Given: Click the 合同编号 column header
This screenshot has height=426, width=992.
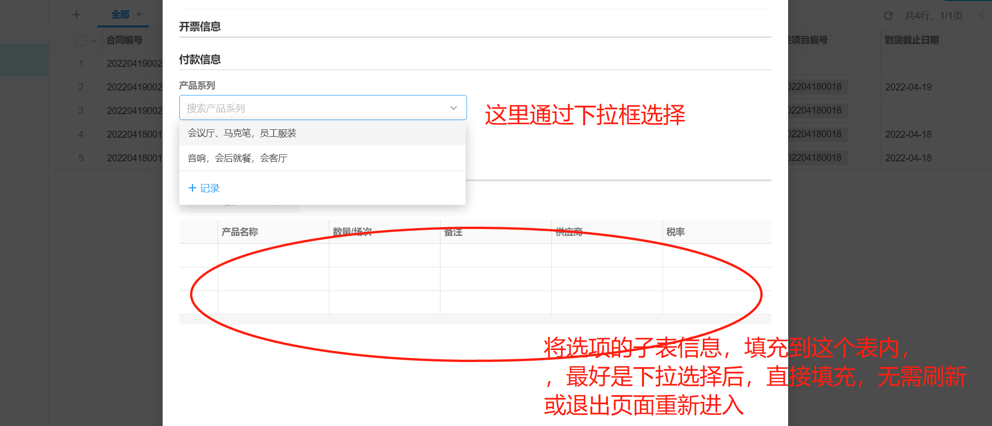Looking at the screenshot, I should pyautogui.click(x=123, y=40).
